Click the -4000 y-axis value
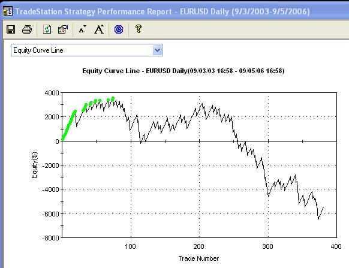349x268 pixels. pos(51,189)
